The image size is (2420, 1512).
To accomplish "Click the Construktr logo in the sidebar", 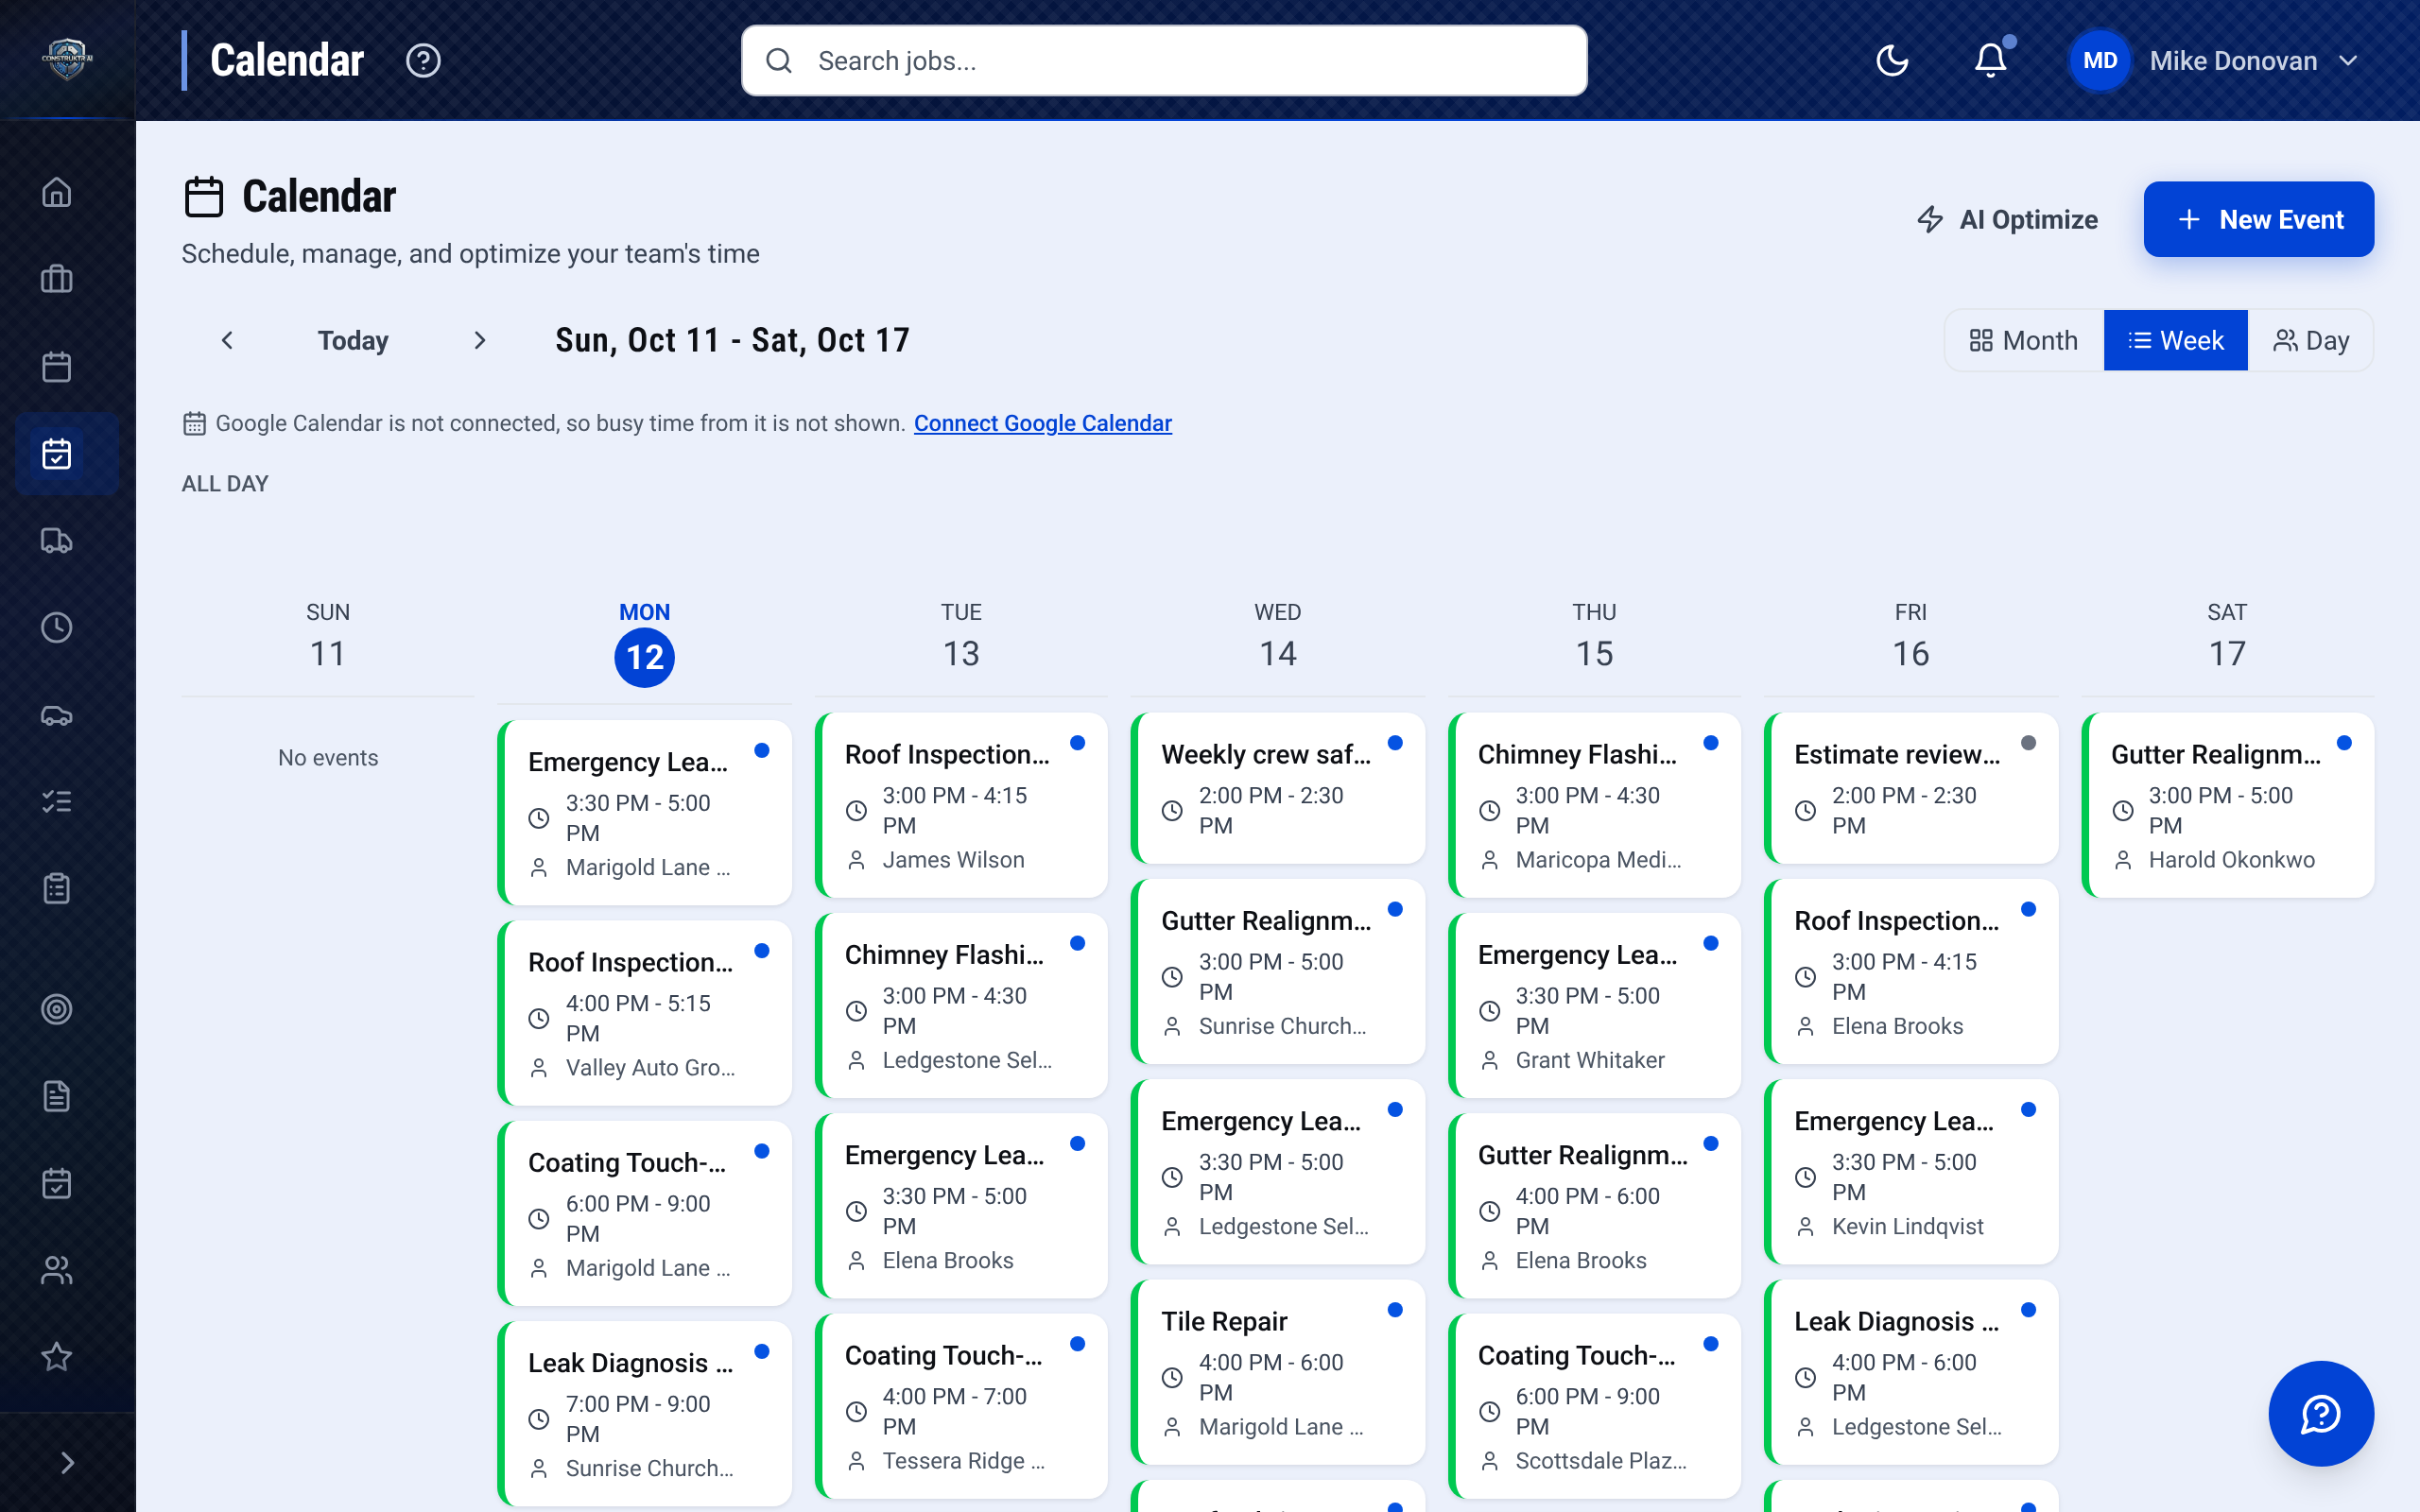I will [x=67, y=59].
